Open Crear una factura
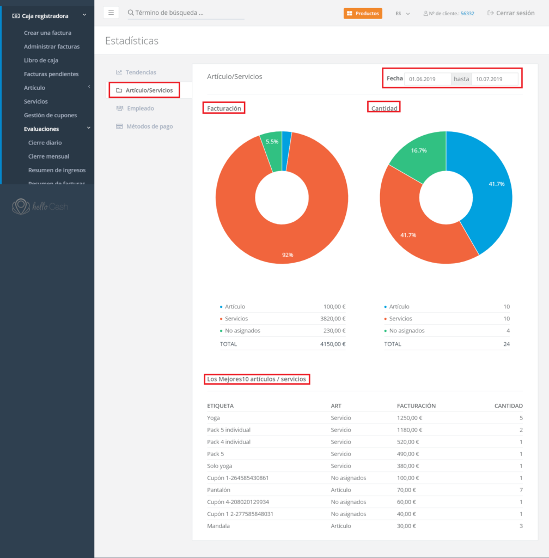 coord(47,33)
